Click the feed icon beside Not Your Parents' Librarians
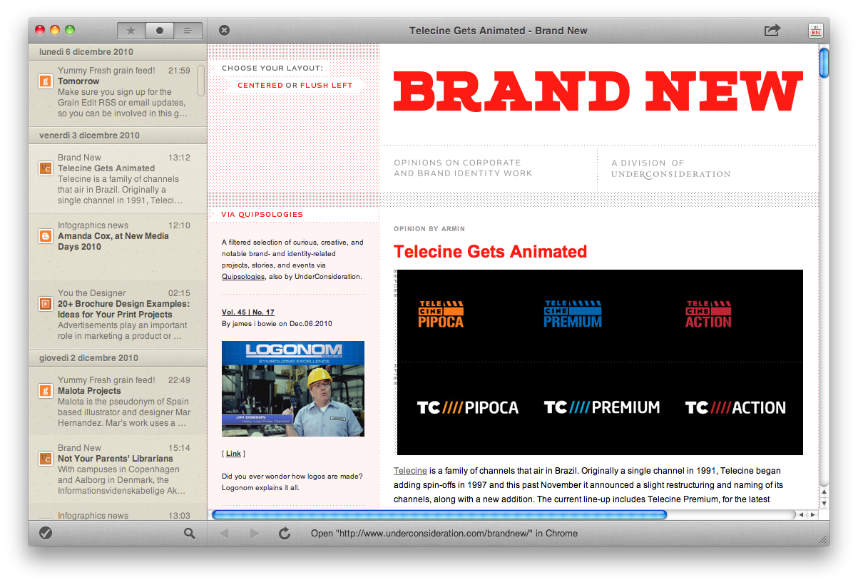This screenshot has width=858, height=585. (45, 459)
